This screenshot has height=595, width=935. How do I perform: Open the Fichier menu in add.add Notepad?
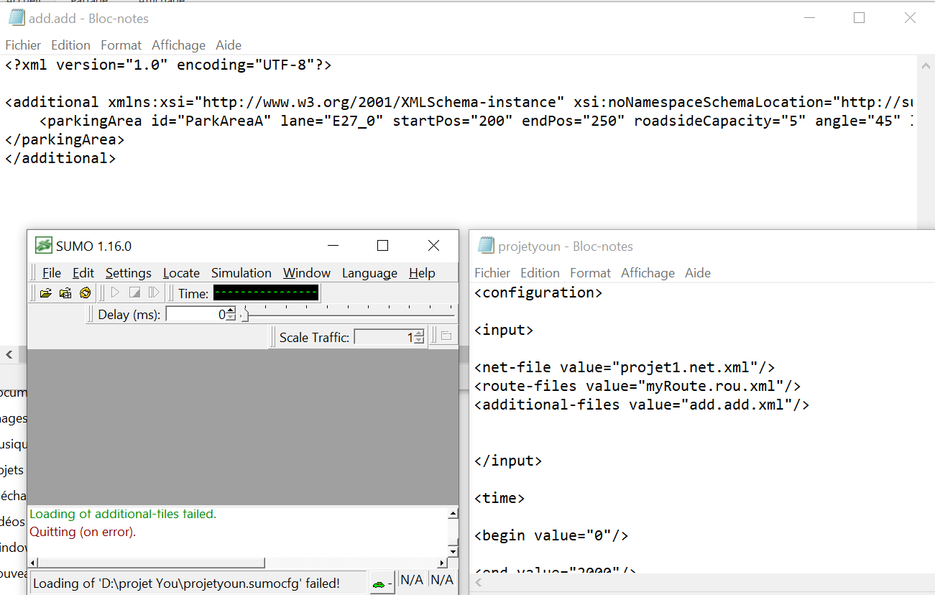23,45
